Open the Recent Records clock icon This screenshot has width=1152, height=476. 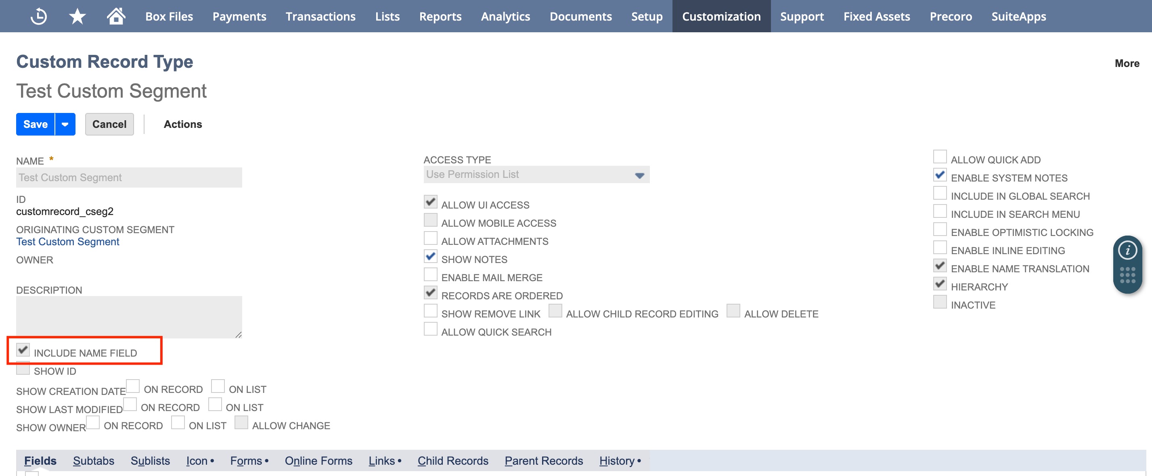(39, 17)
